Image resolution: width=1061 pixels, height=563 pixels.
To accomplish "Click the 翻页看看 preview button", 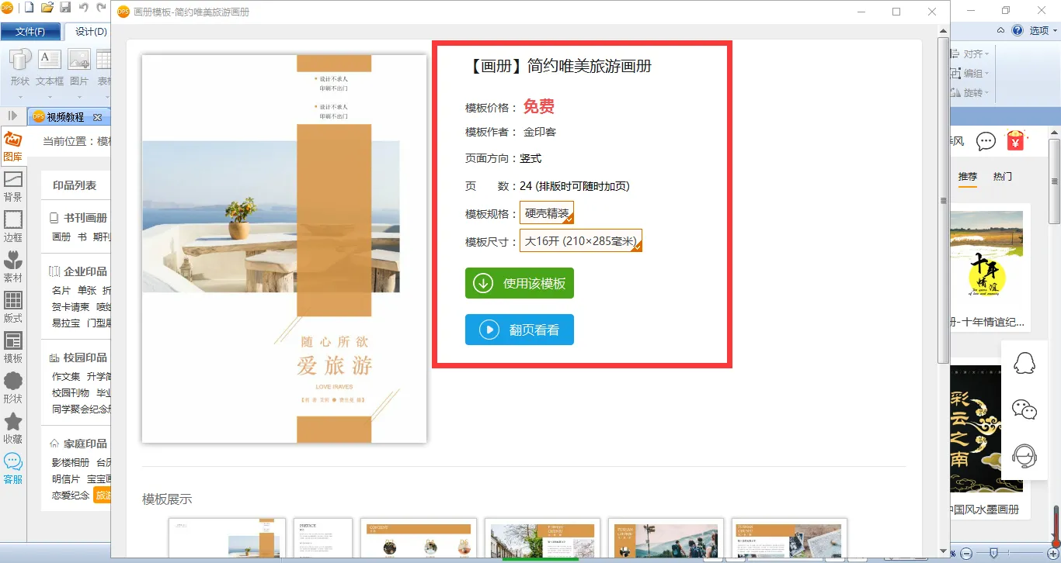I will pyautogui.click(x=520, y=330).
